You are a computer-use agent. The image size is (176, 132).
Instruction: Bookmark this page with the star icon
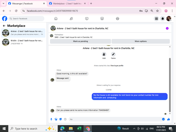157,11
